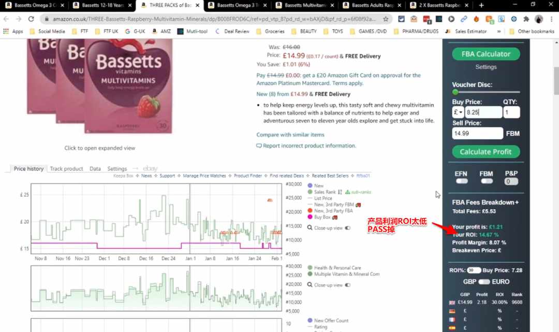
Task: Open a new browser tab
Action: 481,5
